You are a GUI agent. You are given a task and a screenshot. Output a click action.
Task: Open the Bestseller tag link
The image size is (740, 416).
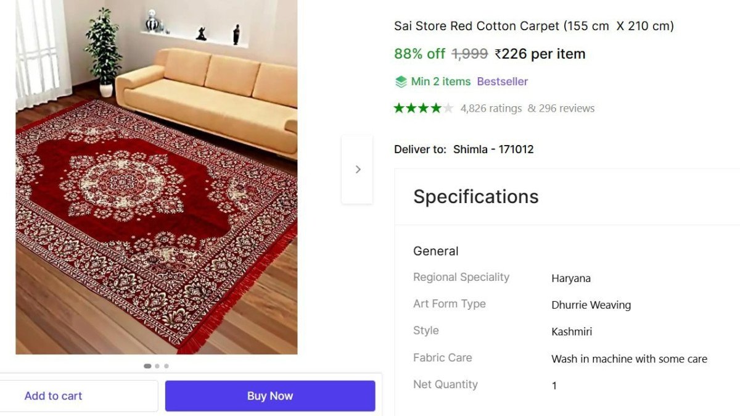502,81
